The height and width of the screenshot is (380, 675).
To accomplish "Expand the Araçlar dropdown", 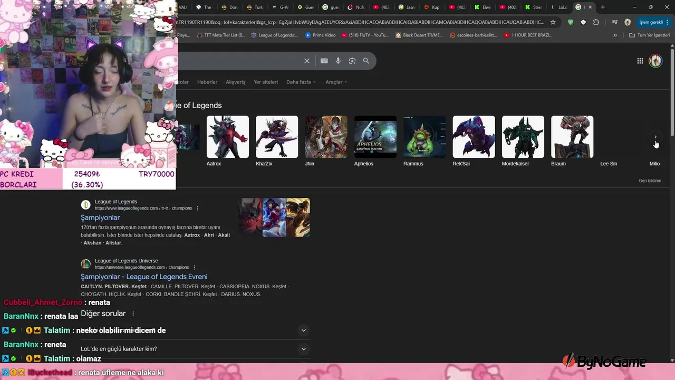I will pyautogui.click(x=336, y=82).
